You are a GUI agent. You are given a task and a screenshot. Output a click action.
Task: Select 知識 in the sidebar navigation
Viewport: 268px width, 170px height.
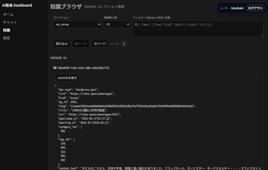pos(7,30)
